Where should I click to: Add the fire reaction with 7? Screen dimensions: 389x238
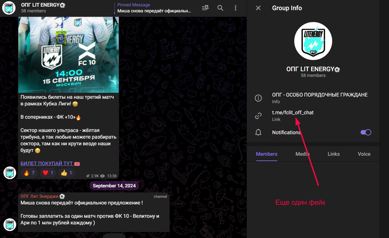pos(29,173)
